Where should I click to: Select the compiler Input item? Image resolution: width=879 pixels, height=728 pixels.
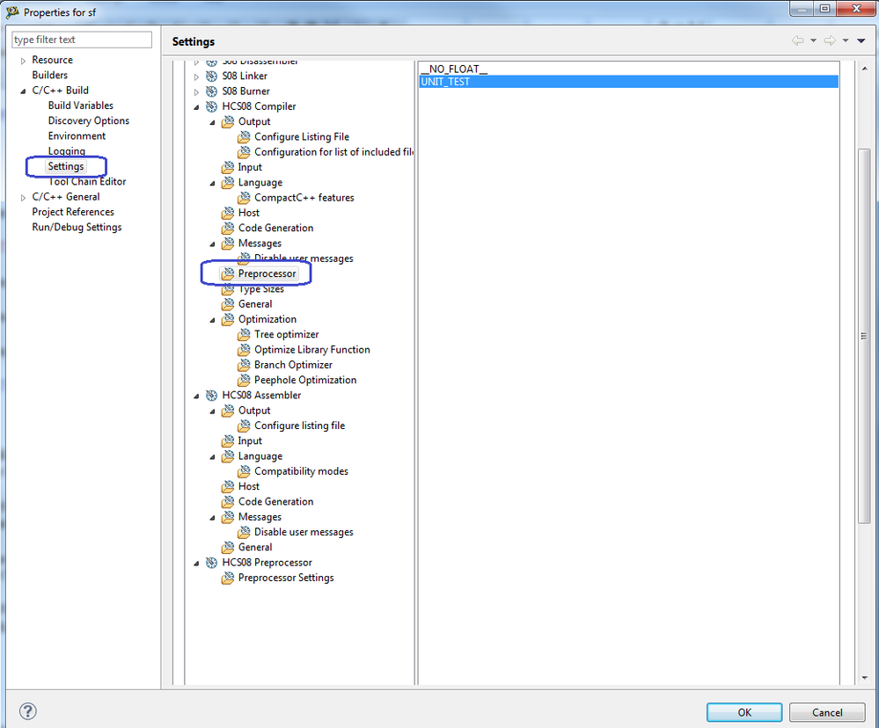point(250,167)
